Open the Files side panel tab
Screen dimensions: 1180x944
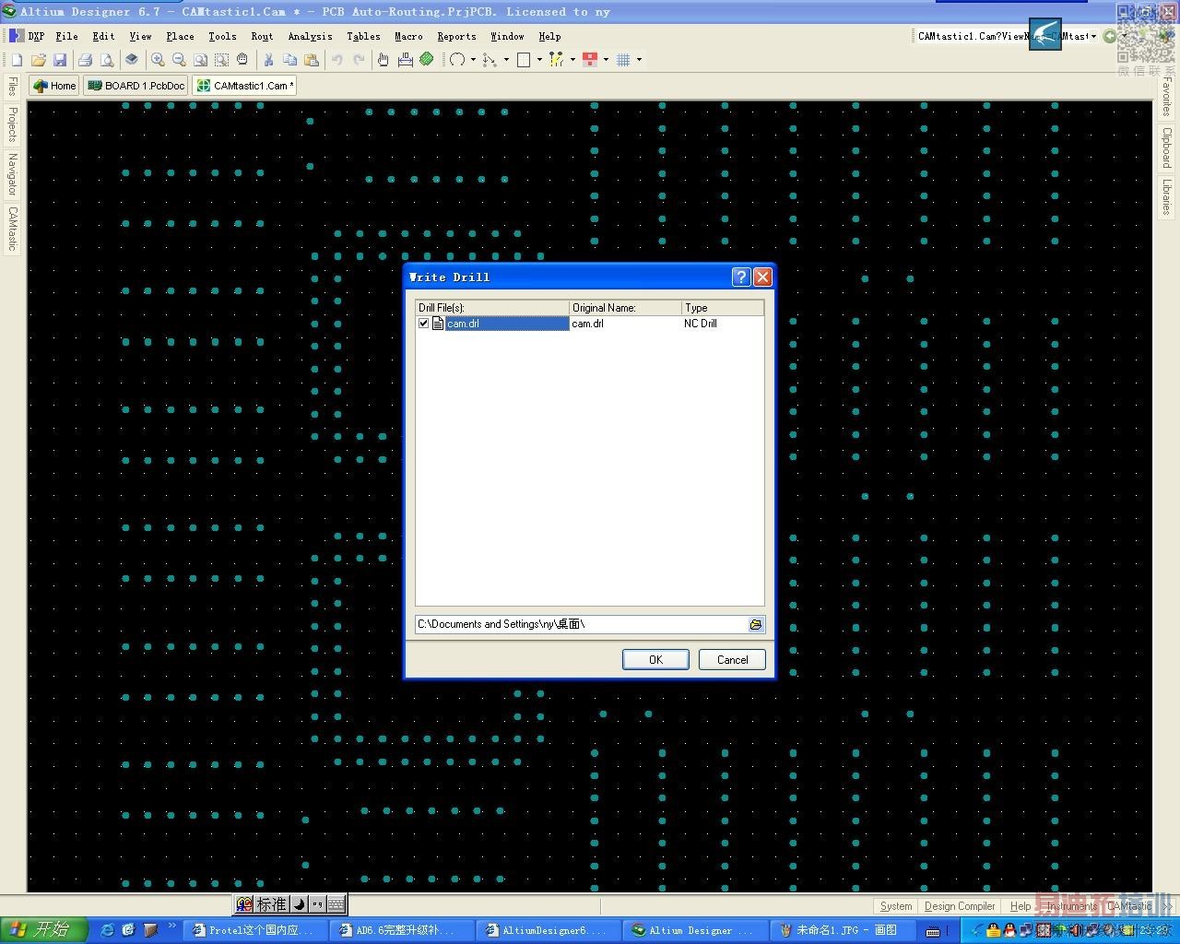click(x=13, y=87)
